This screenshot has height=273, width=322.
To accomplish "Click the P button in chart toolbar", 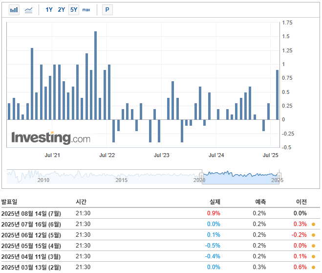I will pyautogui.click(x=107, y=10).
